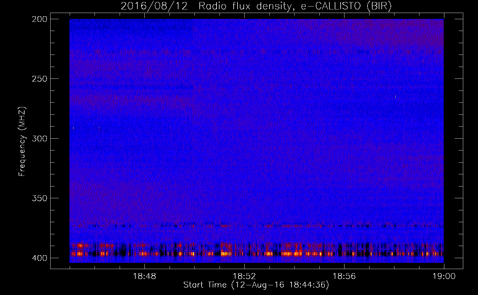Click the 'Frequency (MHZ)' axis label
478x295 pixels.
coord(22,141)
